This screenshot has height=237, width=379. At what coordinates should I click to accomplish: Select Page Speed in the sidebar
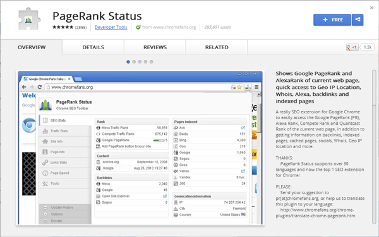tap(65, 173)
